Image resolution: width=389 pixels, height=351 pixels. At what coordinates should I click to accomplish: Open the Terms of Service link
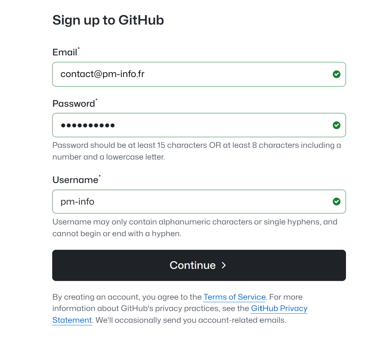[x=234, y=297]
